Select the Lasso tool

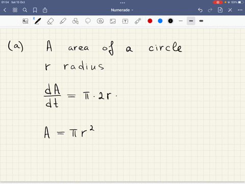pyautogui.click(x=88, y=21)
